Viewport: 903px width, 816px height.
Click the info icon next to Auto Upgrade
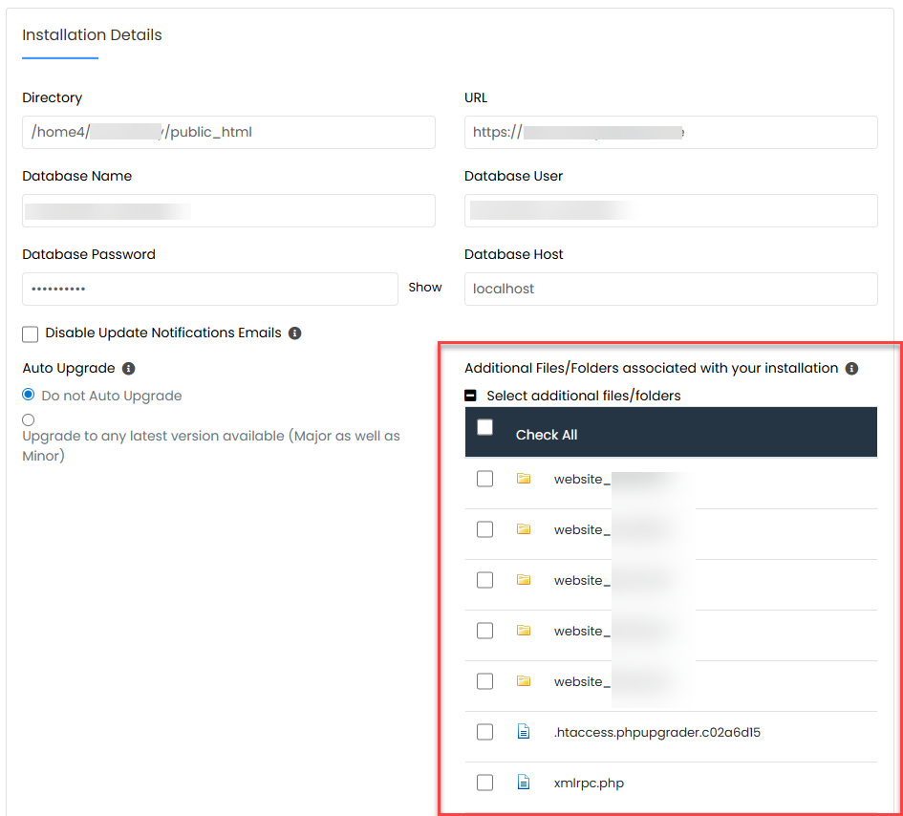point(129,368)
